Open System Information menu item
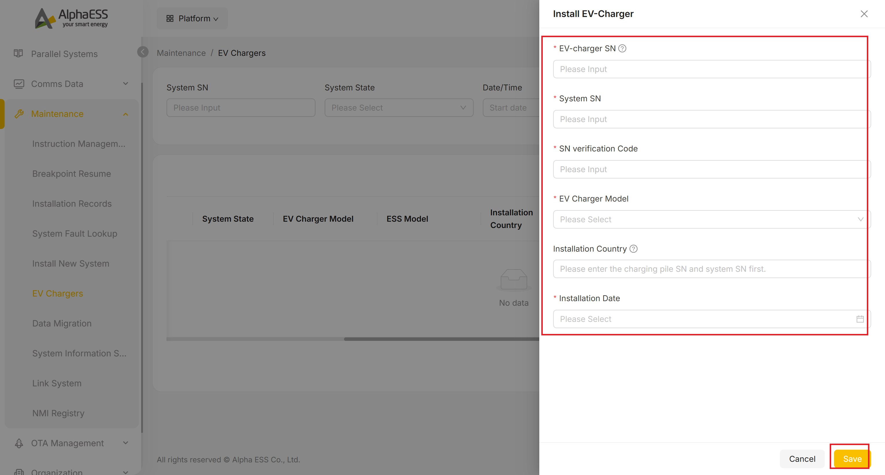Screen dimensions: 885x475 click(79, 353)
